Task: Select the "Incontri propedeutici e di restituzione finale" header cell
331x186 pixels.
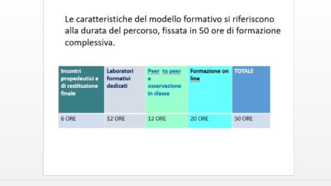Action: (x=81, y=89)
